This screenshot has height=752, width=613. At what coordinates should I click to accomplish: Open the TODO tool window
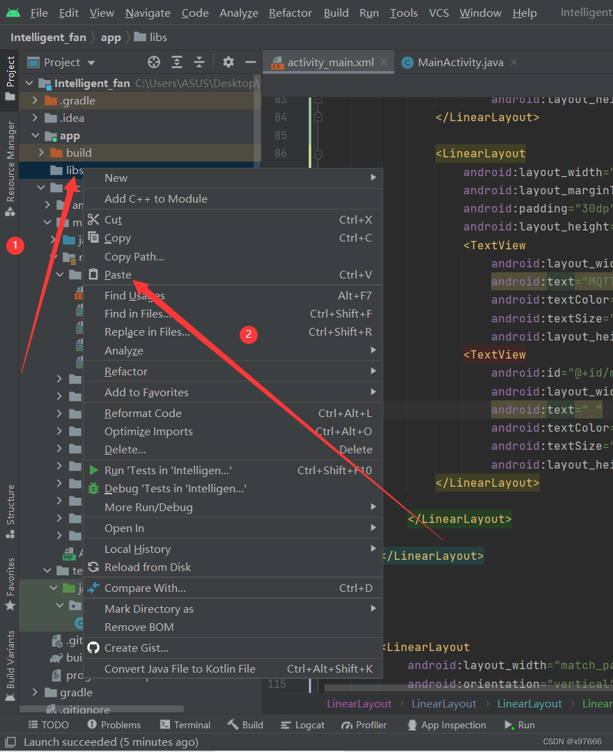coord(49,725)
